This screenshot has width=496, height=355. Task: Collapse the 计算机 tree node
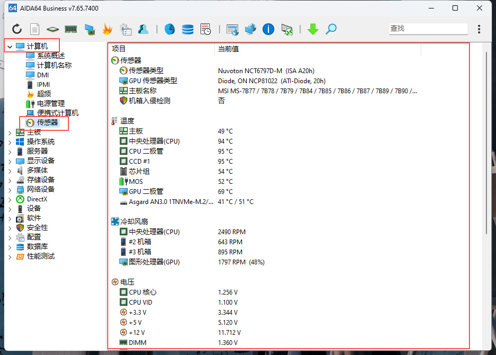10,47
